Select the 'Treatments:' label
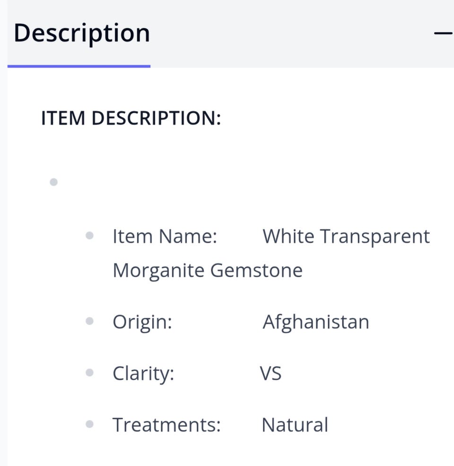This screenshot has height=466, width=454. (x=166, y=424)
